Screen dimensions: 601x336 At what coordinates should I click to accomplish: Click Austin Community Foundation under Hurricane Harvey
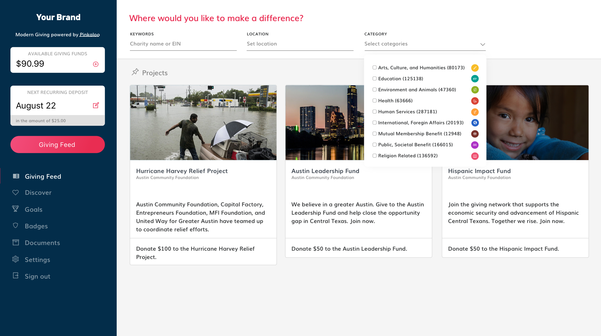167,178
